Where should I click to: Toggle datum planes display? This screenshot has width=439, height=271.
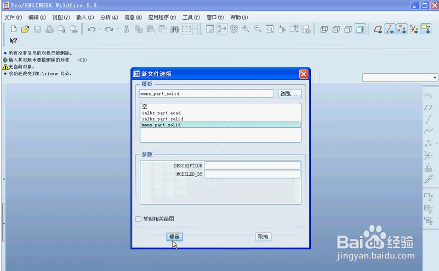tap(378, 29)
